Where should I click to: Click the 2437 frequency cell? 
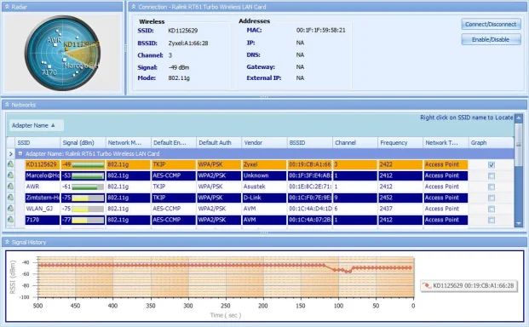400,209
